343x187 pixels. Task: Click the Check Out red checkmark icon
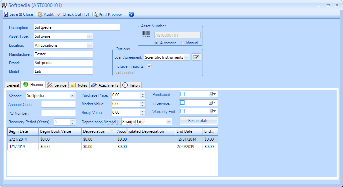[59, 14]
